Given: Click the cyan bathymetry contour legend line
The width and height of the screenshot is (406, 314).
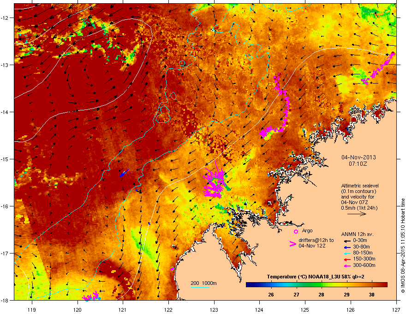Looking at the screenshot, I should [200, 287].
